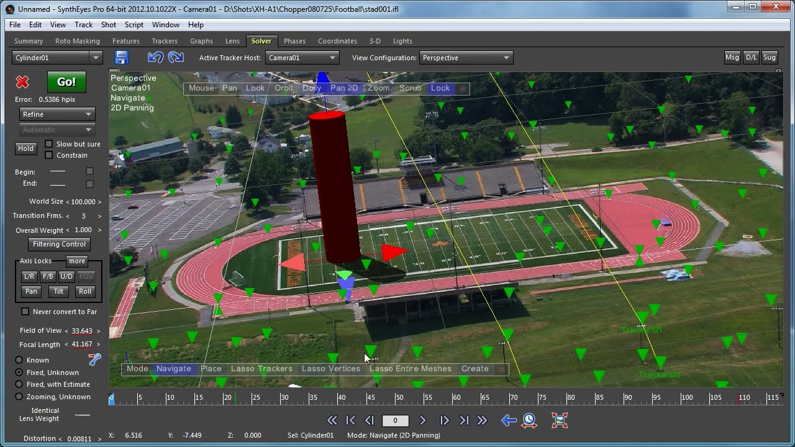Click the Identical Lens Weight spinner line
795x447 pixels.
(x=82, y=415)
